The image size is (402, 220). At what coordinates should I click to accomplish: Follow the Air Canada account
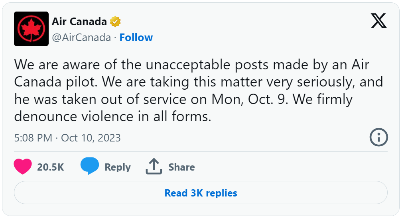coord(136,37)
